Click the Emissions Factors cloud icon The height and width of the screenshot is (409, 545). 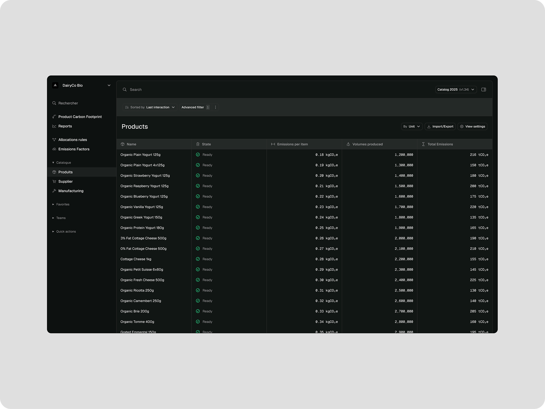(54, 149)
